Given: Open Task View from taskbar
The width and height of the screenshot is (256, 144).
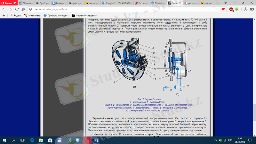Looking at the screenshot, I should click(x=22, y=140).
